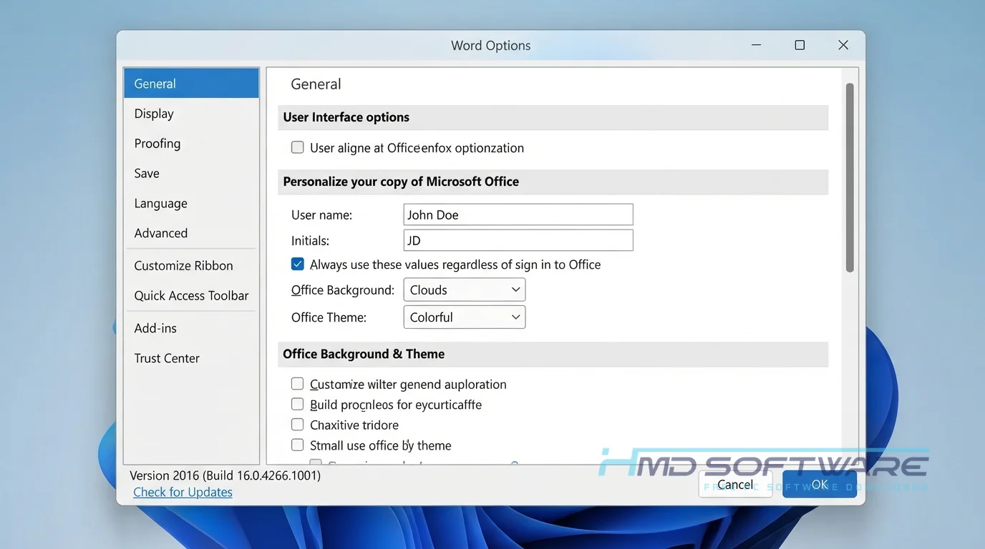Expand the Office Theme dropdown
The height and width of the screenshot is (549, 985).
465,317
